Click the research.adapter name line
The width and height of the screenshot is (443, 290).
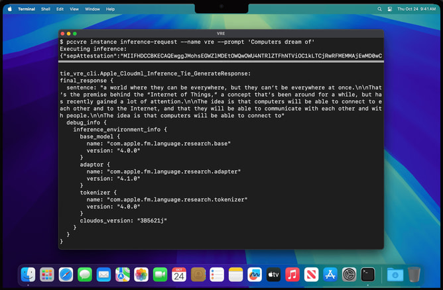(x=164, y=171)
